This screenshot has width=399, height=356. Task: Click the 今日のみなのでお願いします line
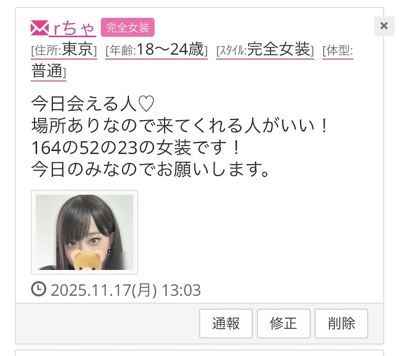pyautogui.click(x=150, y=170)
